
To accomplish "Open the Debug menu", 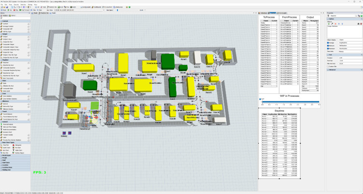I will [x=30, y=5].
